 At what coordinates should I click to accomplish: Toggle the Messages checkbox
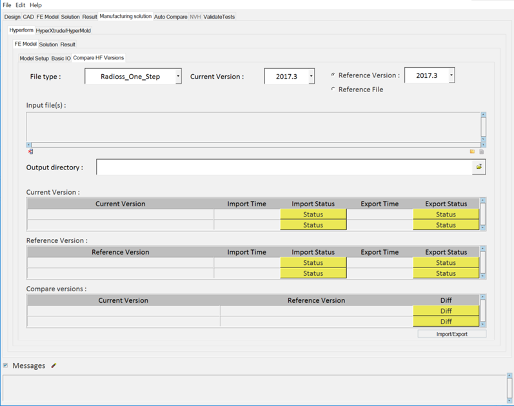click(x=6, y=365)
